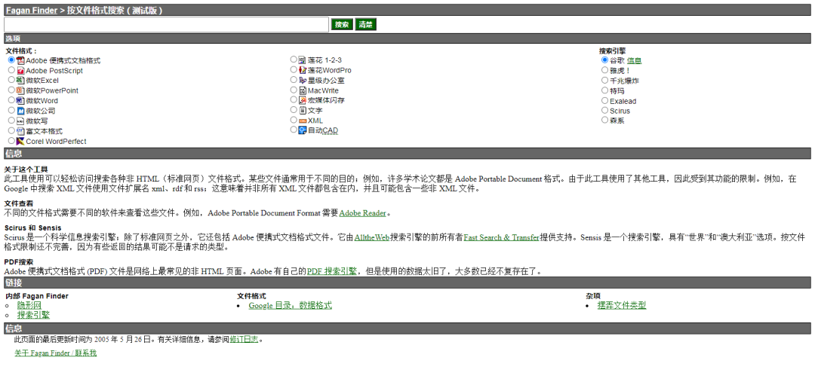Click the 莲花 1-2-3 icon

click(x=303, y=60)
